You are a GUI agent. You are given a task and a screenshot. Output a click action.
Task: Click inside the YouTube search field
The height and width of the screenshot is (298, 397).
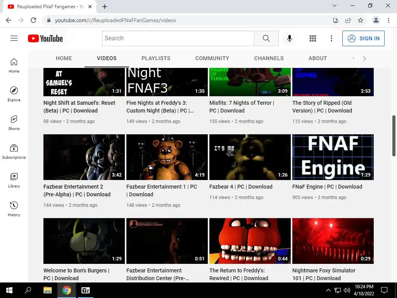click(x=178, y=38)
